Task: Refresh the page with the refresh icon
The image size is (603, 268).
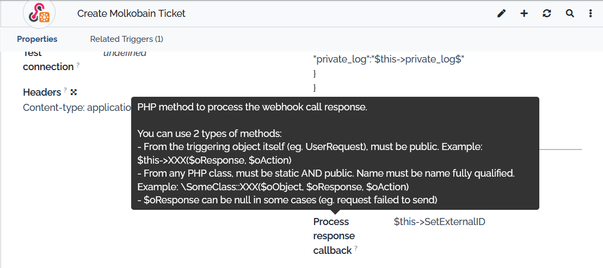Action: [x=547, y=14]
